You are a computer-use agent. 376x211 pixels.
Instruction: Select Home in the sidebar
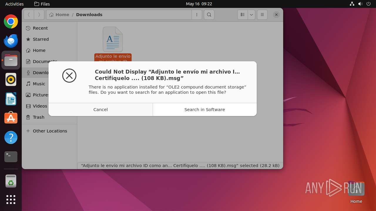click(x=49, y=50)
